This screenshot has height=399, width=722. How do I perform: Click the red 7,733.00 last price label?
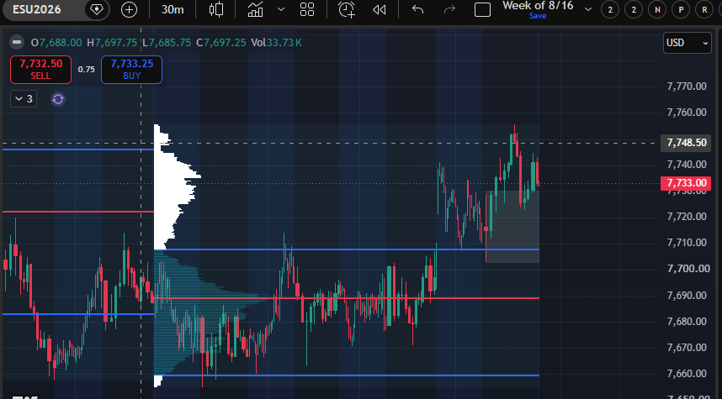pyautogui.click(x=686, y=183)
